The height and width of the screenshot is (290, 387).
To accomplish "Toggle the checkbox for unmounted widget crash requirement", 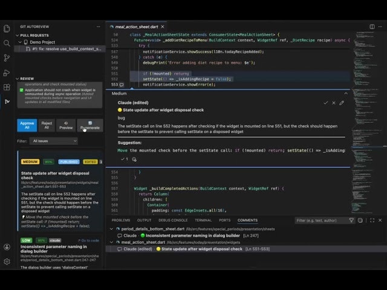I will 22,90.
